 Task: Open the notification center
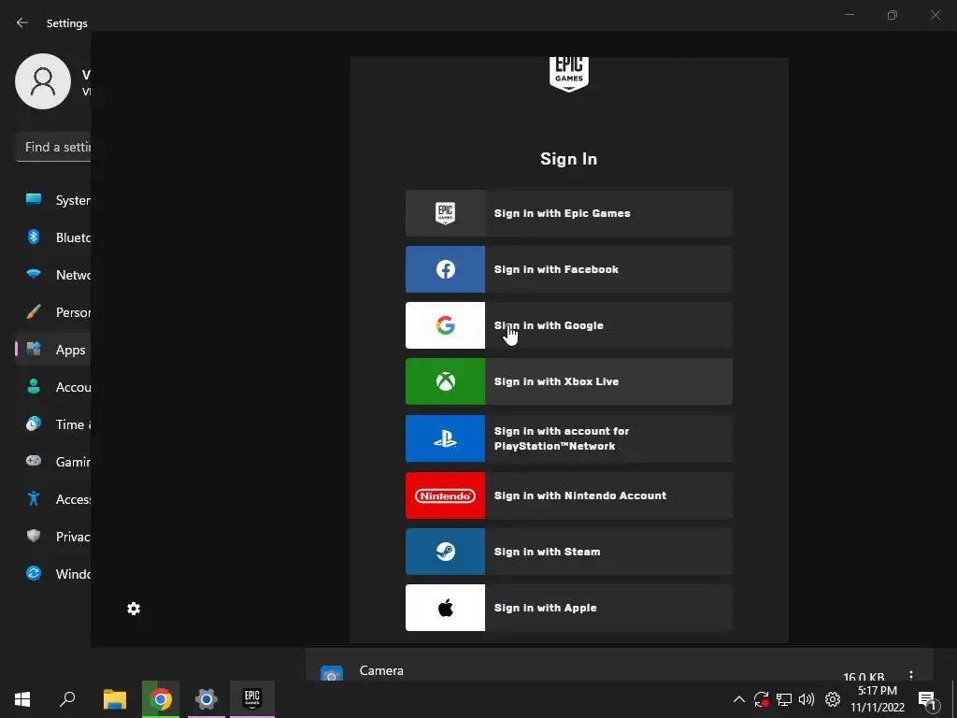[927, 699]
